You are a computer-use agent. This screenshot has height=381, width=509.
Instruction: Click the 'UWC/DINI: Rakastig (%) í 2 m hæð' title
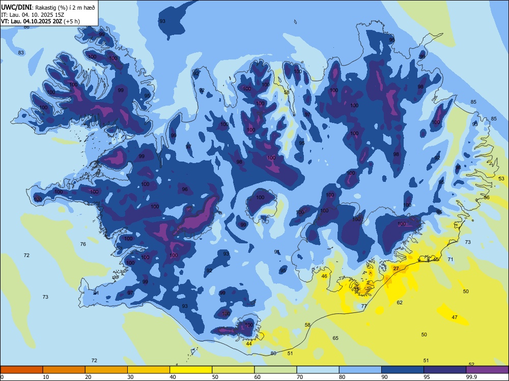click(48, 8)
